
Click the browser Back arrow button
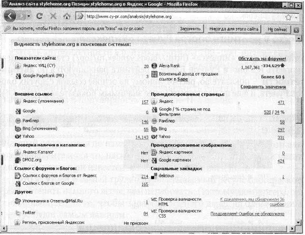(10, 16)
